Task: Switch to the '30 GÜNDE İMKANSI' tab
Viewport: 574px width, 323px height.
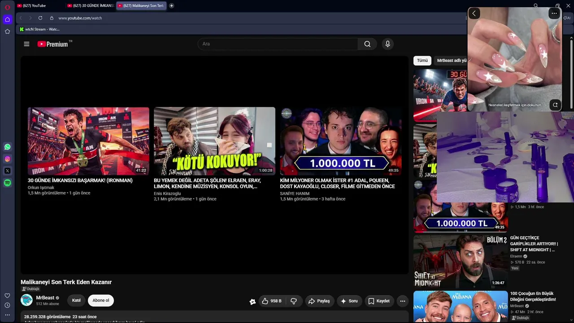Action: tap(90, 6)
